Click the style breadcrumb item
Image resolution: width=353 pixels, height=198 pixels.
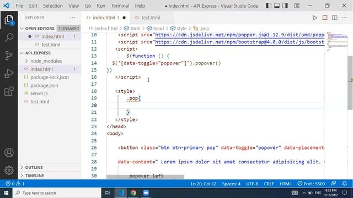pos(179,29)
